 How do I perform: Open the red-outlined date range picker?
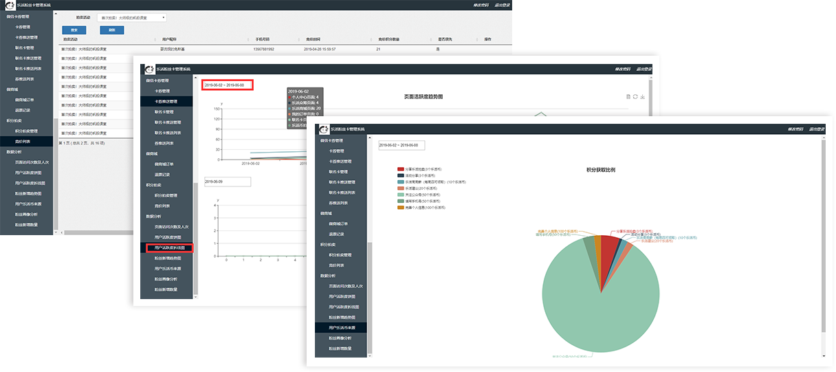[x=228, y=85]
